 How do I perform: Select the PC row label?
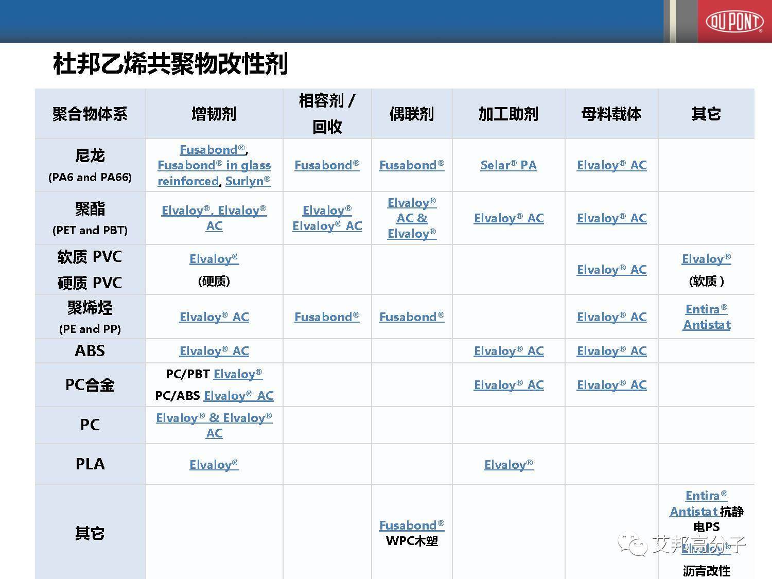pos(90,425)
